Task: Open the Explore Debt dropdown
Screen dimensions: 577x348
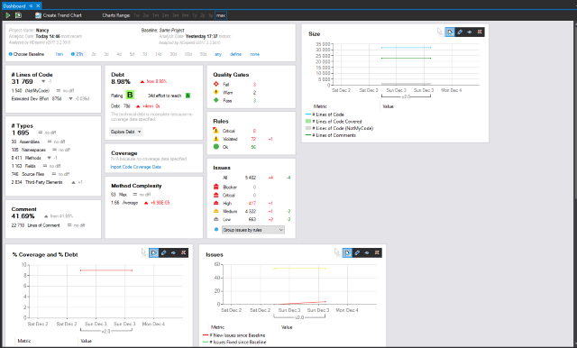Action: click(125, 132)
